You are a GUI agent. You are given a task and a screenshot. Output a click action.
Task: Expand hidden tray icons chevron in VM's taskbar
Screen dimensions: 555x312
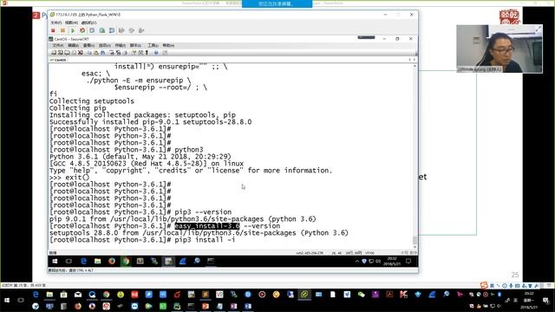pos(356,261)
